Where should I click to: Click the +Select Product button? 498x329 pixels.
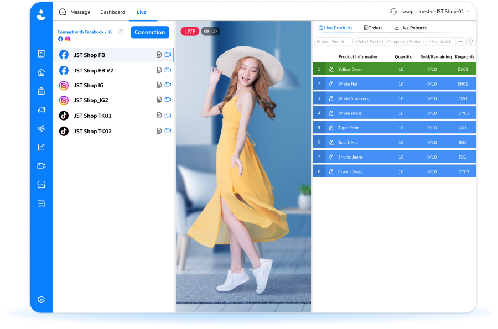[370, 41]
